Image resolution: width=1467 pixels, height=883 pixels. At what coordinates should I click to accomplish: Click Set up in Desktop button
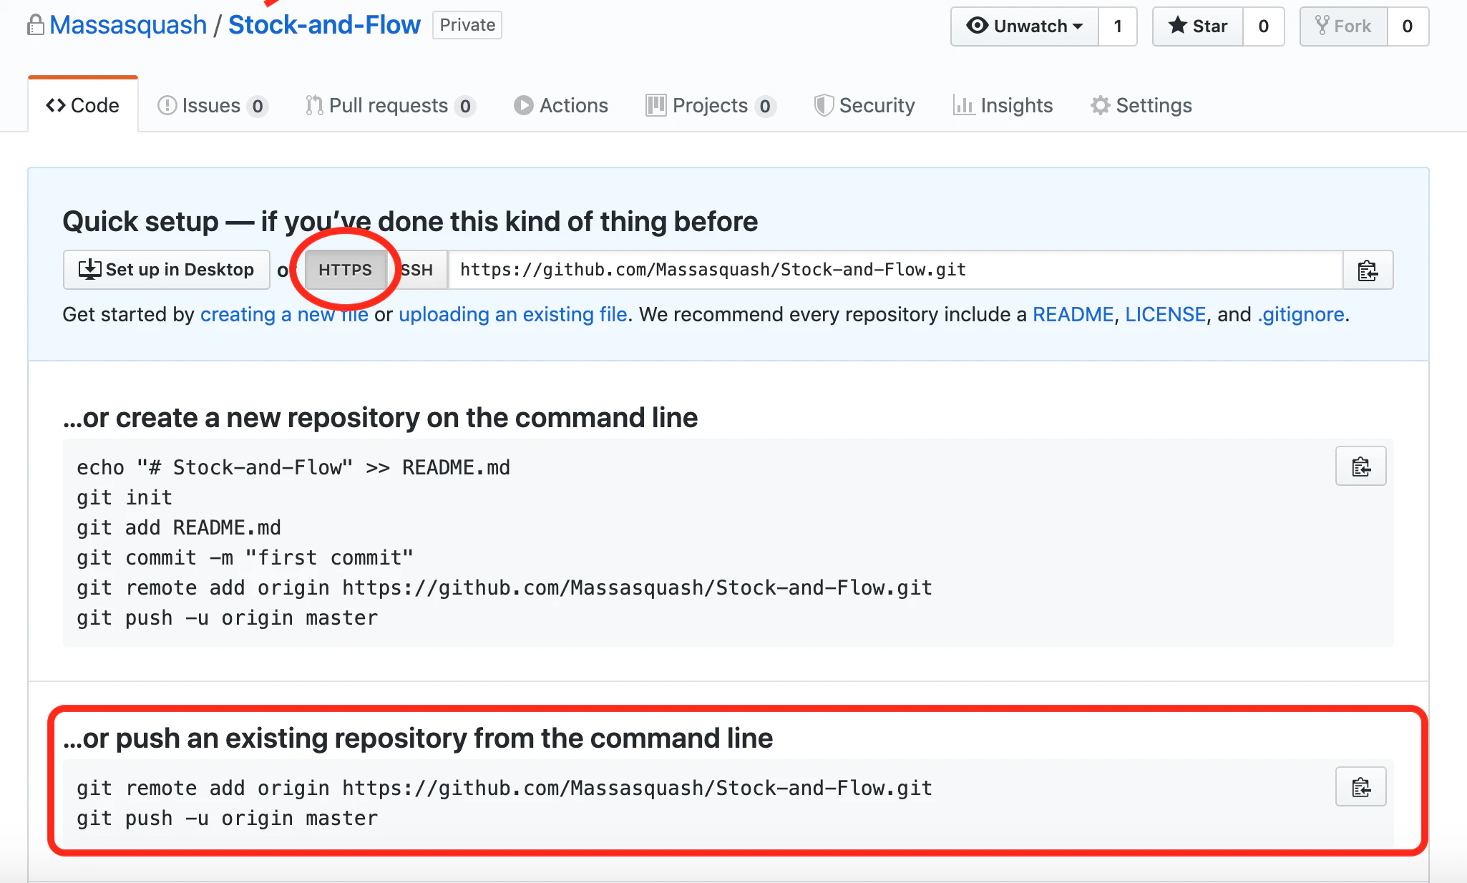point(166,270)
